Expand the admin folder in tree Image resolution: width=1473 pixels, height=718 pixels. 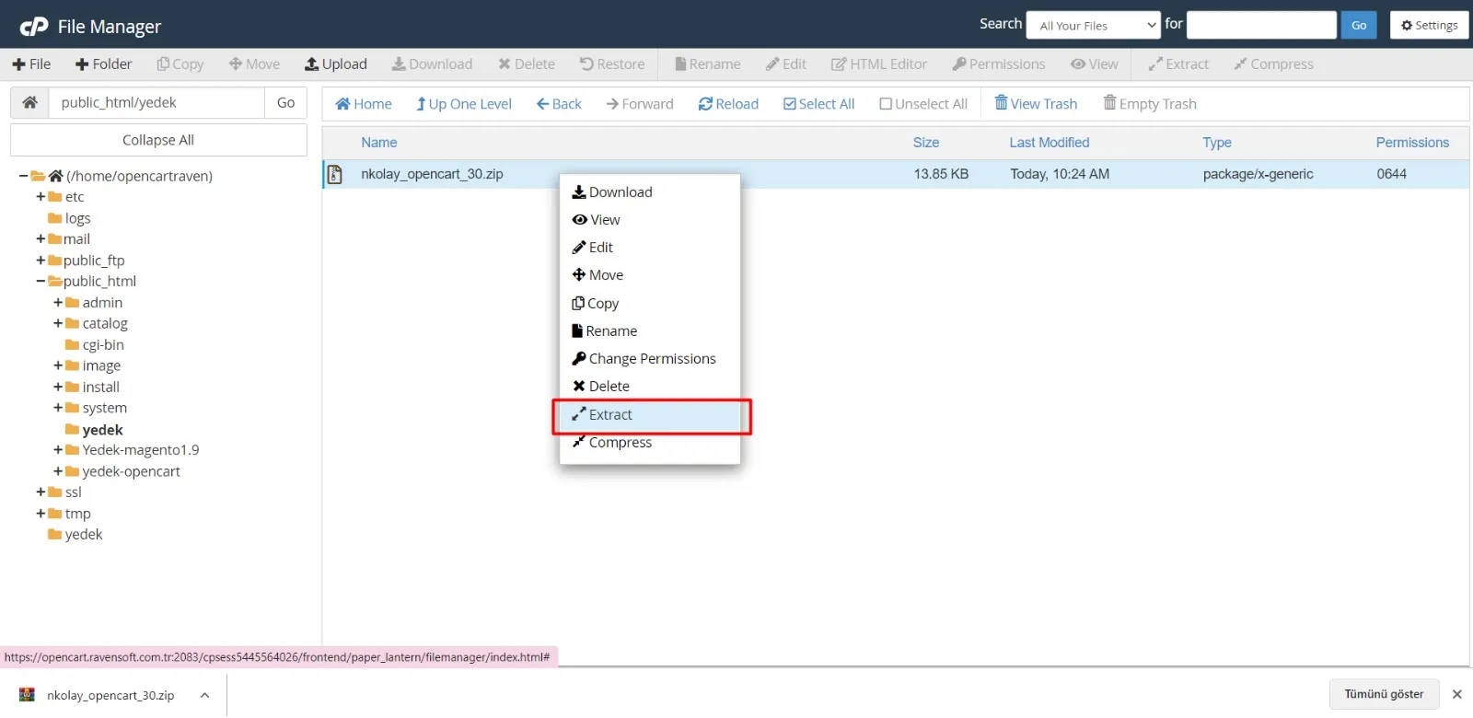(58, 303)
